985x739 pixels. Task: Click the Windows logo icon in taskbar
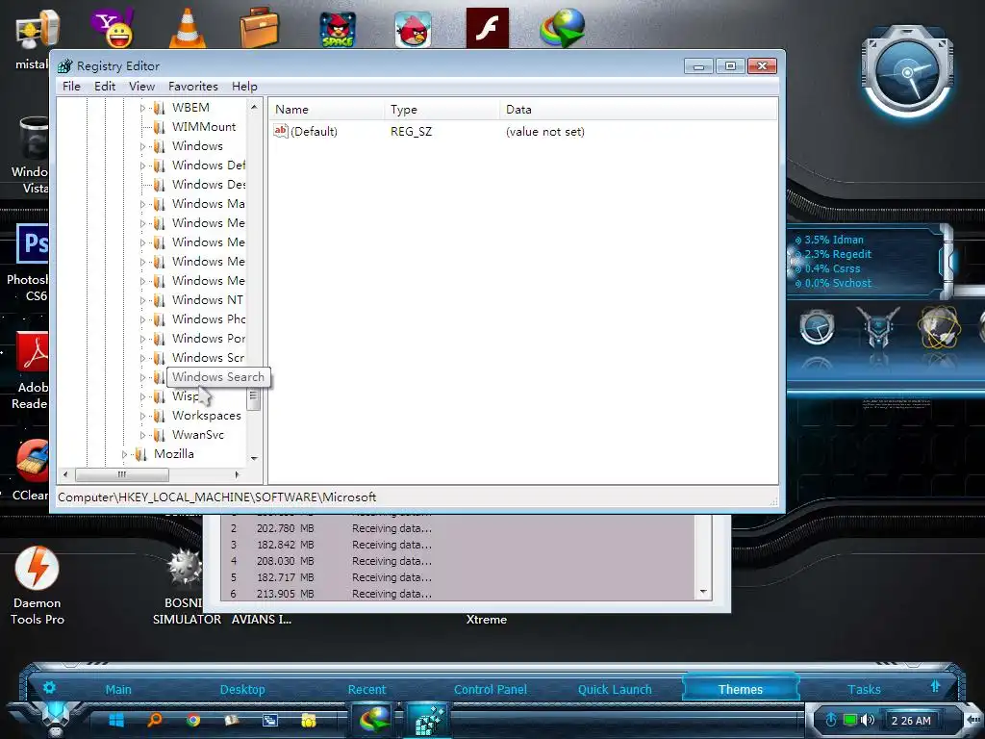(116, 720)
